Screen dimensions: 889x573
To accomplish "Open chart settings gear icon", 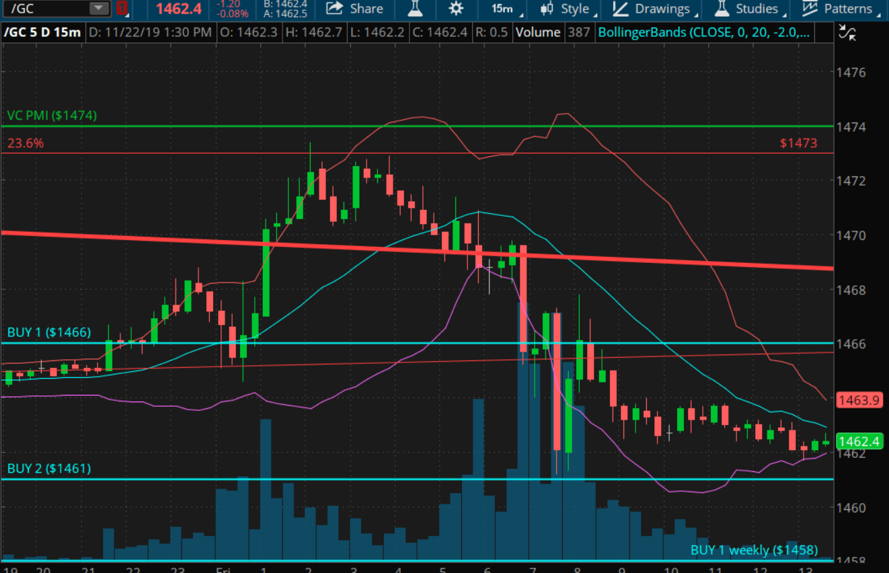I will tap(456, 9).
